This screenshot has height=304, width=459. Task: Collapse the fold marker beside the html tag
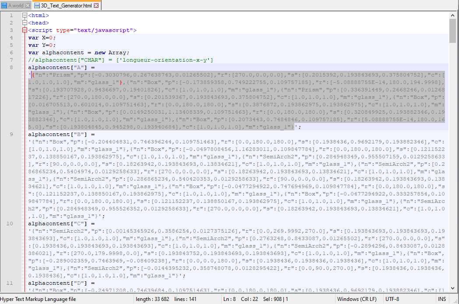click(24, 15)
